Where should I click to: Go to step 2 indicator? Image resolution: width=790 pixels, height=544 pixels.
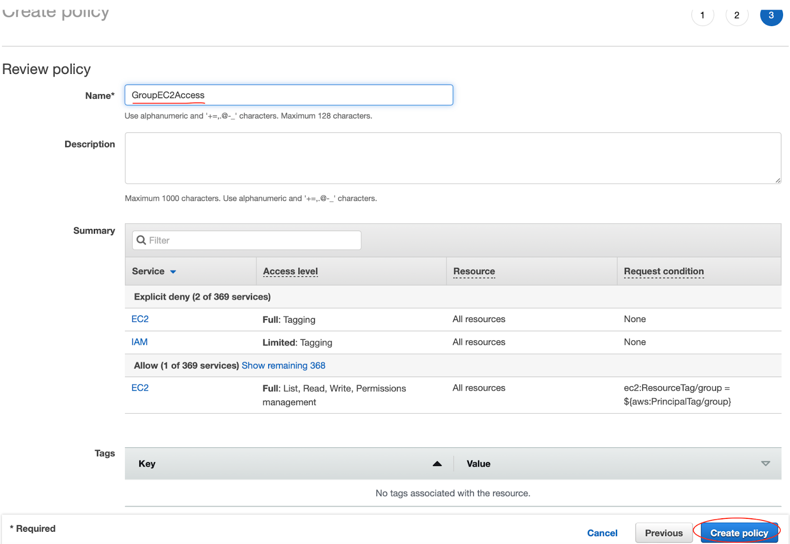737,15
